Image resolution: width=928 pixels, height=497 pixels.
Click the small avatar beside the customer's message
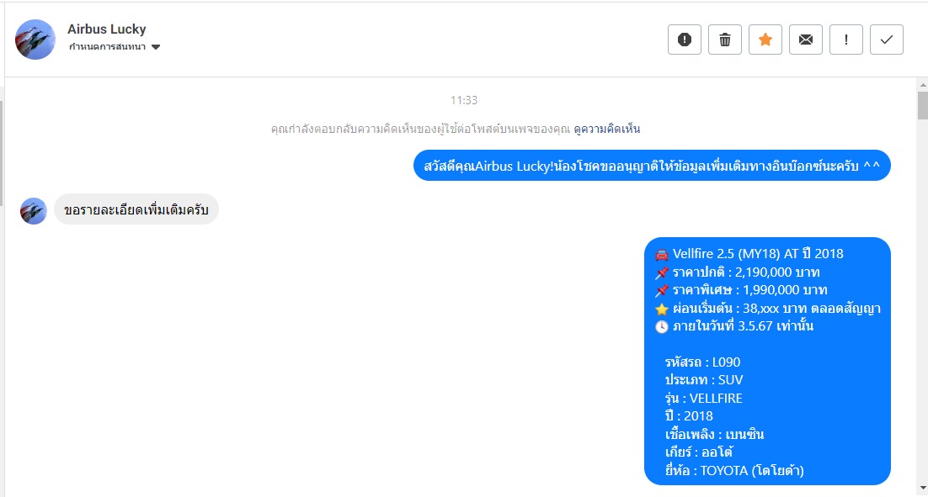point(33,210)
